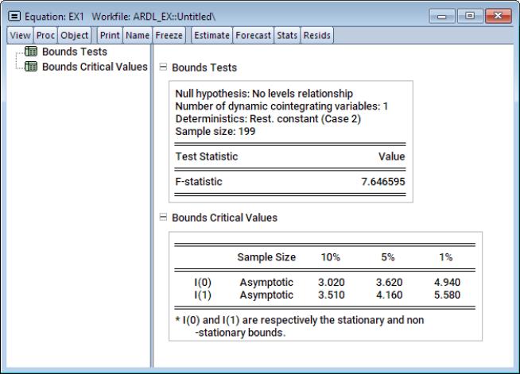Viewport: 520px width, 374px height.
Task: Open the Forecast dialog
Action: click(254, 35)
